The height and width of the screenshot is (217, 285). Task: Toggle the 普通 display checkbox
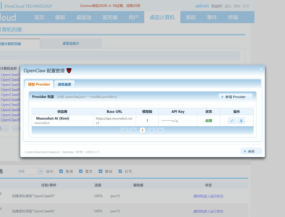[61, 171]
